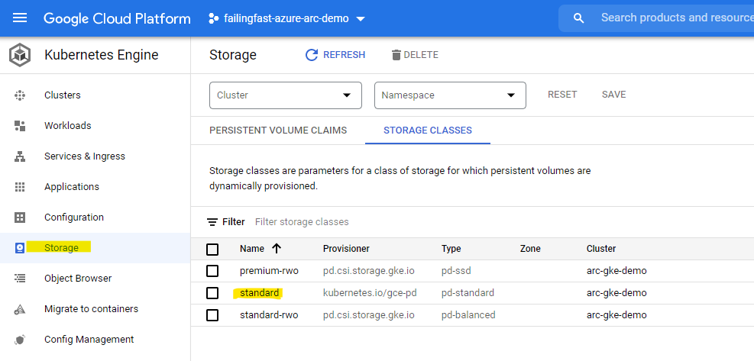Image resolution: width=754 pixels, height=361 pixels.
Task: Click the Config Management icon
Action: click(x=20, y=340)
